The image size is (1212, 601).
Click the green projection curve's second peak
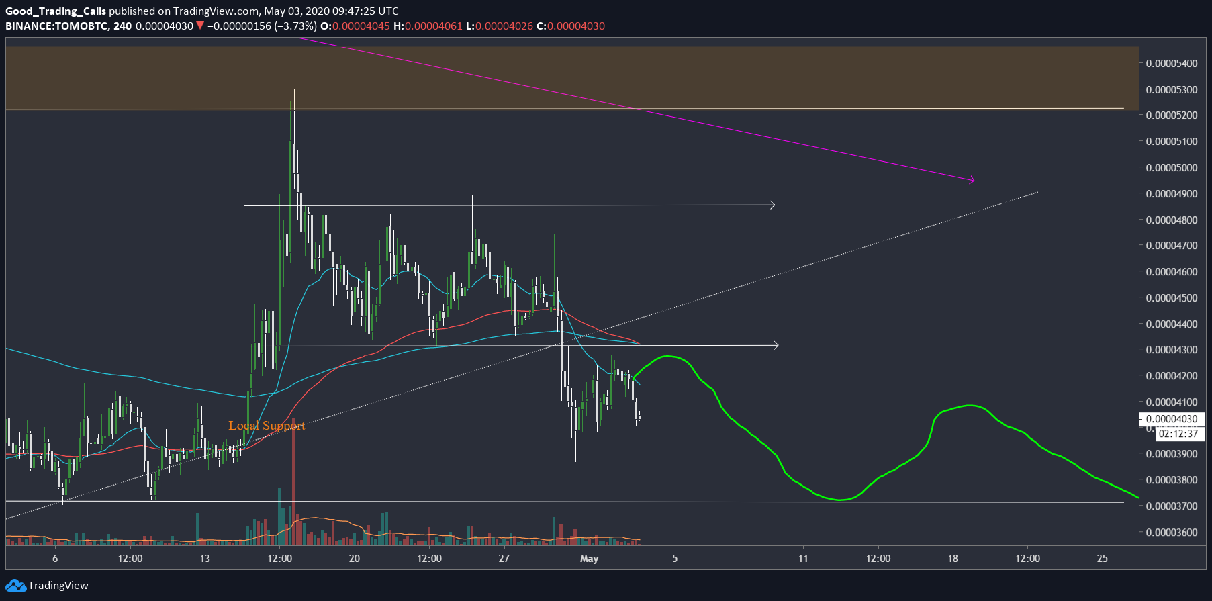click(969, 406)
